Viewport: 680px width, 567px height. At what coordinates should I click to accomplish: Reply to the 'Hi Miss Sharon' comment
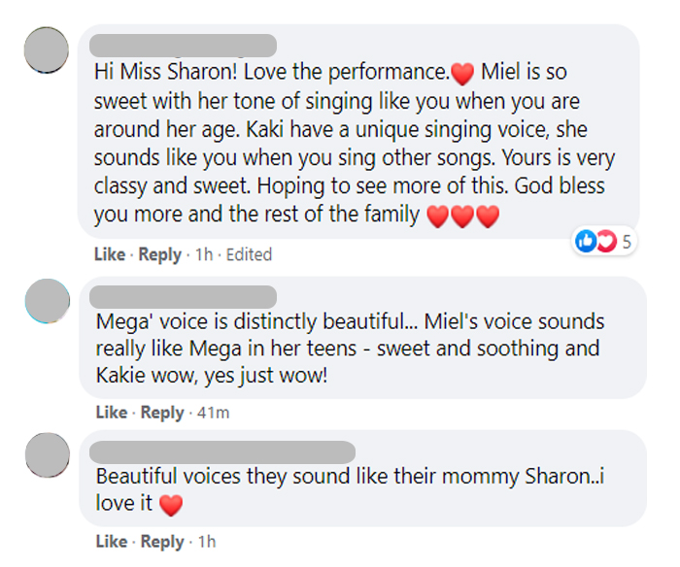point(159,255)
